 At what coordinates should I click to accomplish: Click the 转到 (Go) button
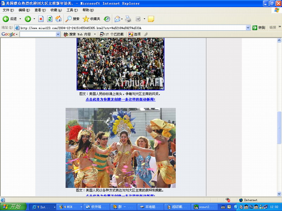tap(259, 28)
